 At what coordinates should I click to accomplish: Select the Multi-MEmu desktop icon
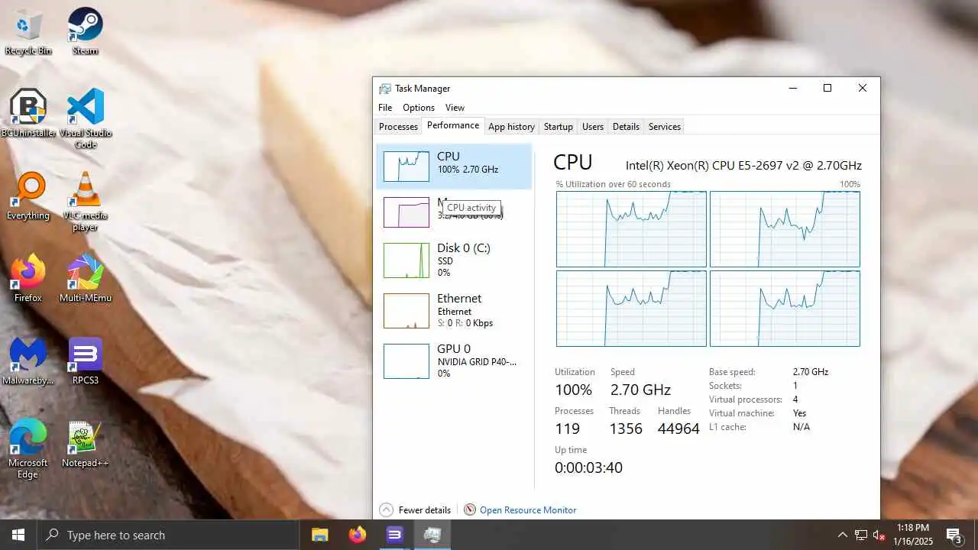pyautogui.click(x=86, y=278)
